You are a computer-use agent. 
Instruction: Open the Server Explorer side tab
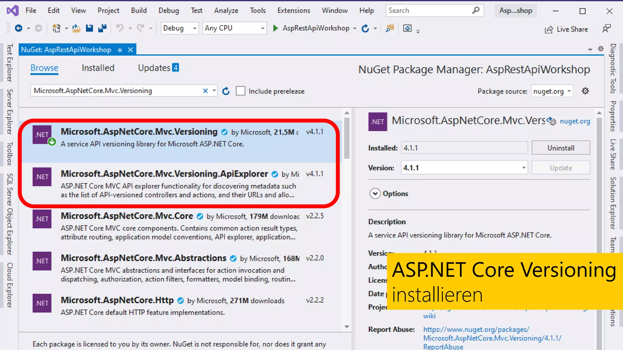pos(10,112)
